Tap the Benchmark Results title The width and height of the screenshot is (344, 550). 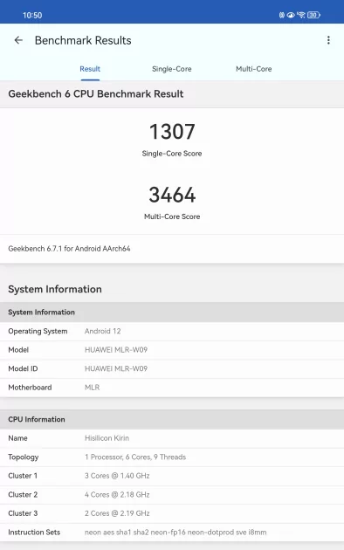pyautogui.click(x=83, y=40)
